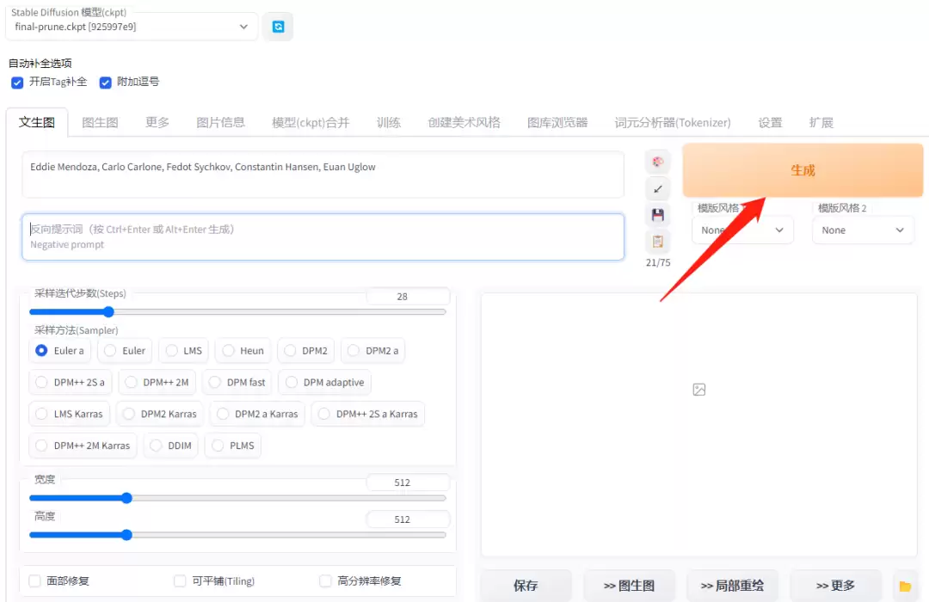Open the 词元分析器(Tokenizer) tab
Screen dimensions: 929x602
point(673,123)
